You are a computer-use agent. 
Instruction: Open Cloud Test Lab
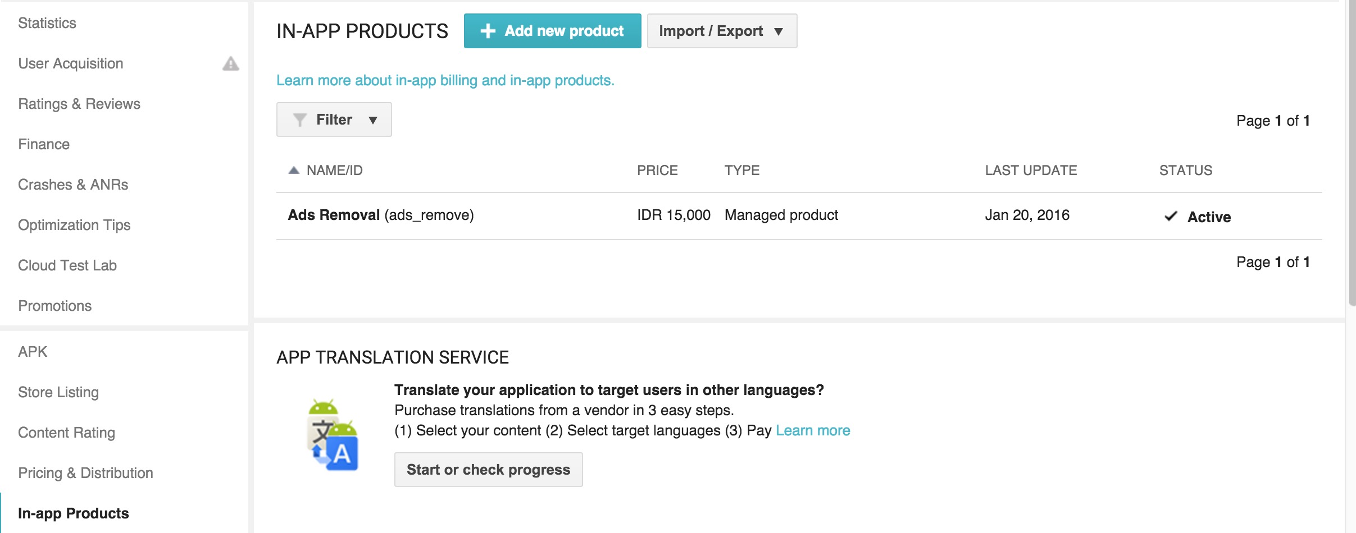[x=67, y=266]
